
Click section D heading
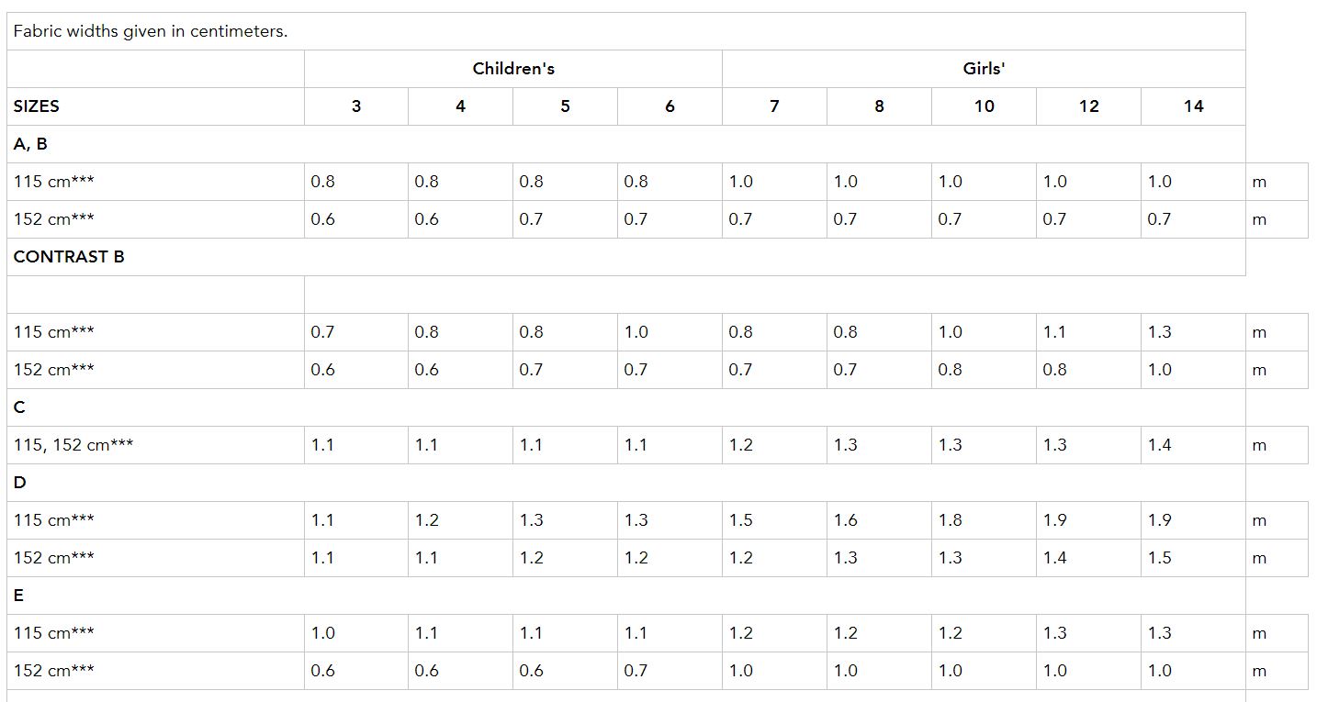click(x=19, y=483)
